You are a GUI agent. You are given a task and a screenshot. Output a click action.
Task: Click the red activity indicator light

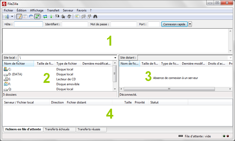(x=228, y=136)
